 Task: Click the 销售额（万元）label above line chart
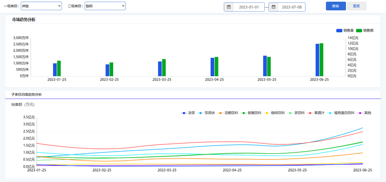coord(23,104)
